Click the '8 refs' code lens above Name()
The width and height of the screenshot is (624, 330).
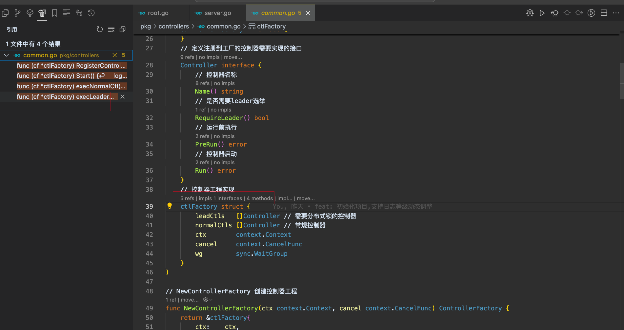[202, 83]
